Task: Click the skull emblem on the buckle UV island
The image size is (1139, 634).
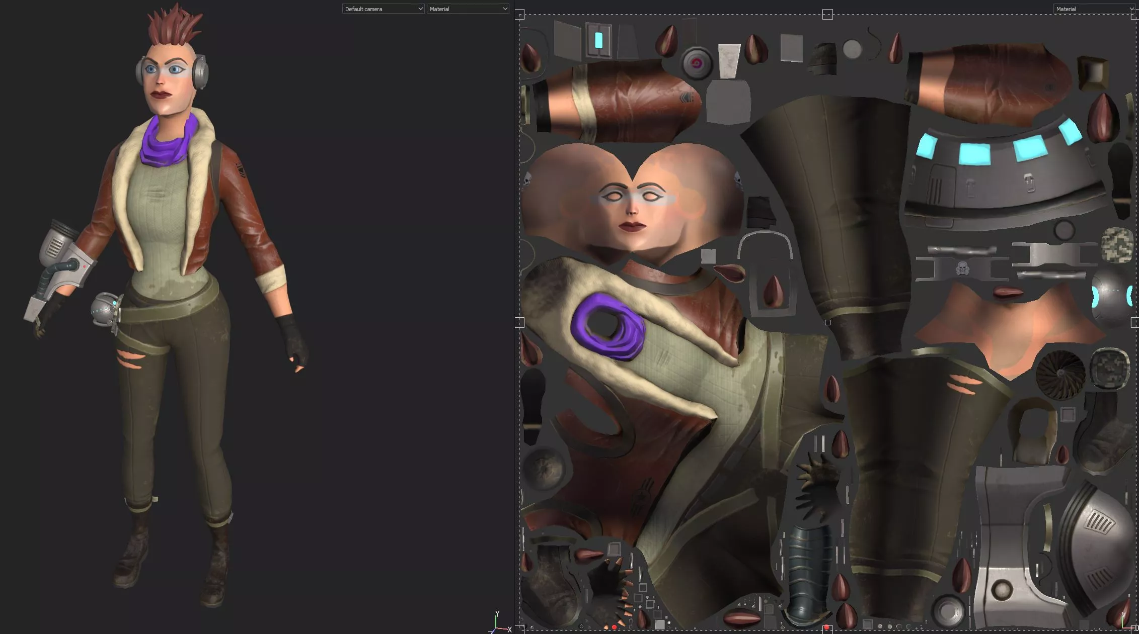Action: (x=962, y=268)
